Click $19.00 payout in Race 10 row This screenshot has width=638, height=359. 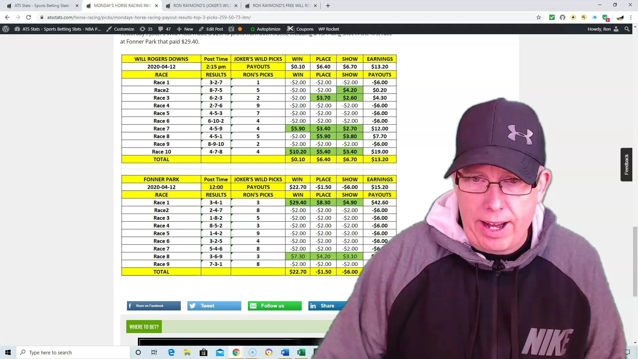379,152
